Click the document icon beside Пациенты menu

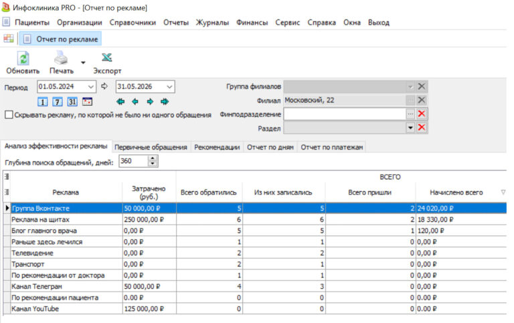tap(6, 22)
